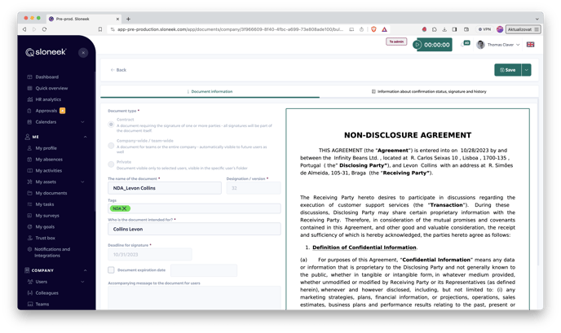
Task: Close the Pre-prod. Sloneek tab
Action: point(117,19)
